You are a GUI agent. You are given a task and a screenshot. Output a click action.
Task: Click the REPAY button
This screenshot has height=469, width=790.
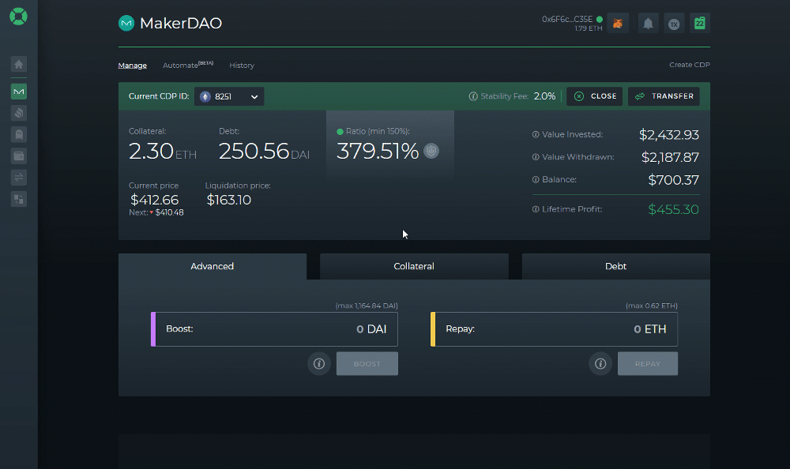coord(648,364)
